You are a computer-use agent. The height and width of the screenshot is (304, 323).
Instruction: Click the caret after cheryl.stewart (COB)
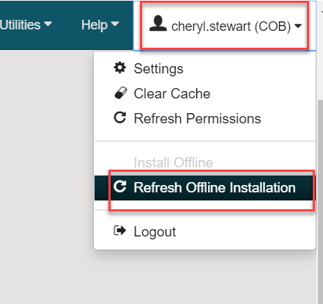click(x=298, y=26)
